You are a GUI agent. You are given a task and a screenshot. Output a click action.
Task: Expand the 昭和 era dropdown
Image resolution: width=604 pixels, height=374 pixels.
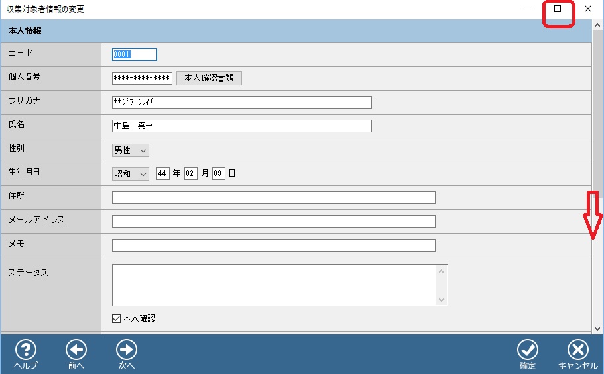pyautogui.click(x=131, y=174)
